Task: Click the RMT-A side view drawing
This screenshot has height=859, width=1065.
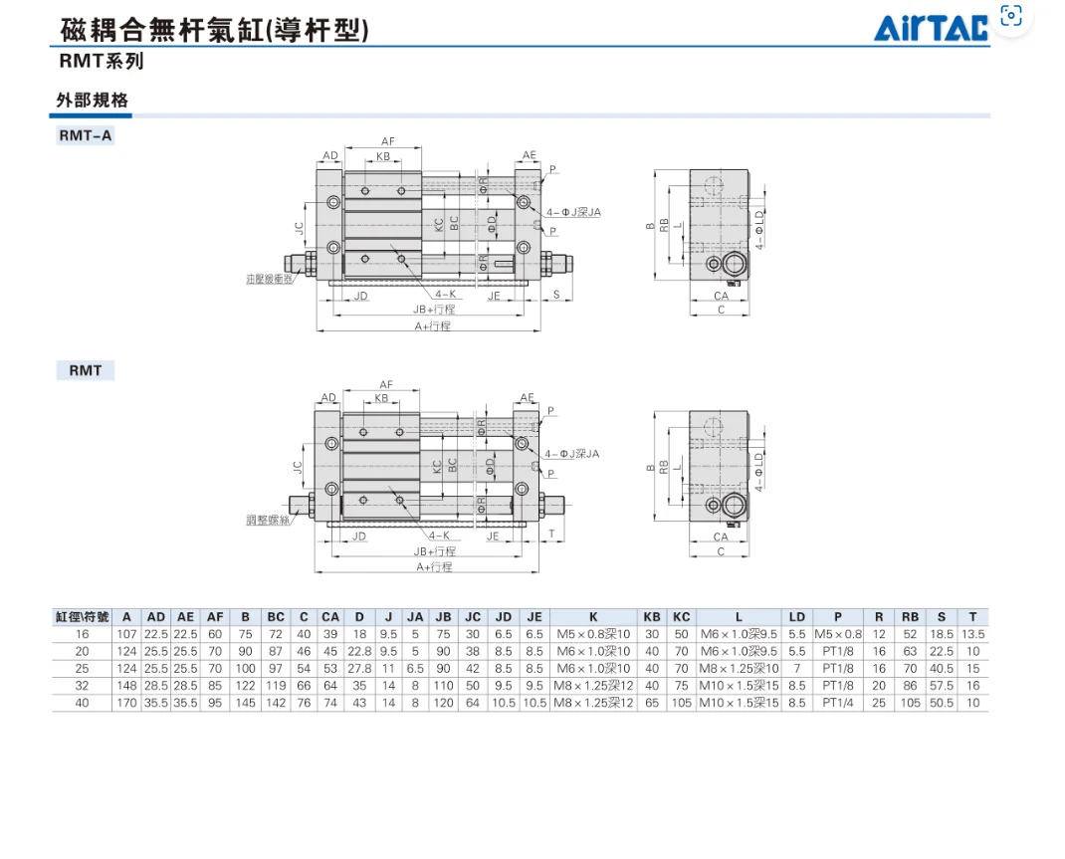Action: click(707, 241)
